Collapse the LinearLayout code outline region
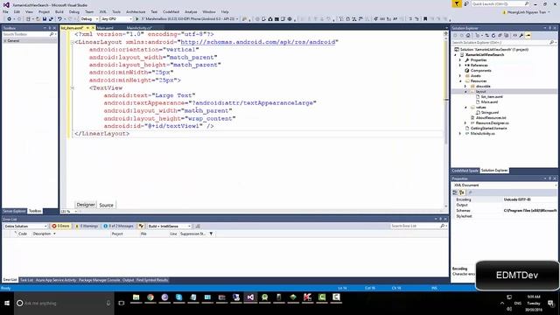Screen dimensions: 560x315 (72, 42)
